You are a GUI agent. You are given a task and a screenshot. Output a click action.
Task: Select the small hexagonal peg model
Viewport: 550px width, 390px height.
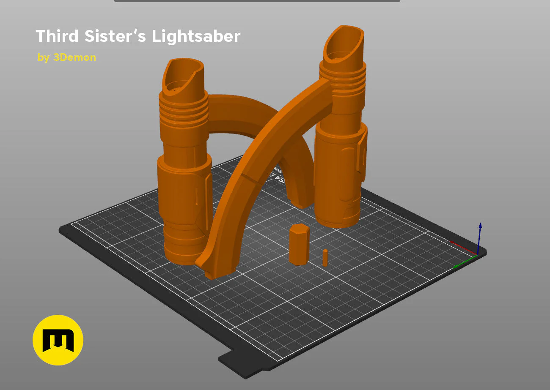pyautogui.click(x=299, y=245)
